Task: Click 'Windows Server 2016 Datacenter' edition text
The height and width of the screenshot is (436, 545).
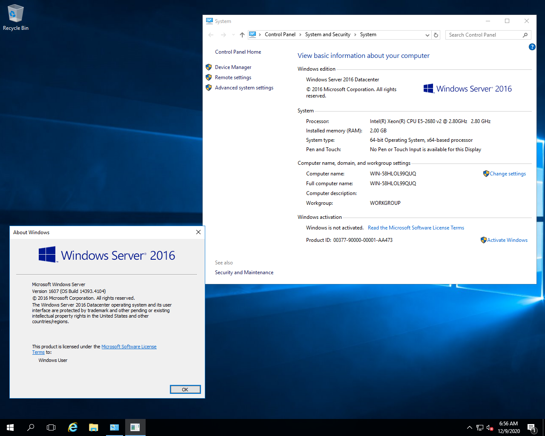Action: point(342,80)
